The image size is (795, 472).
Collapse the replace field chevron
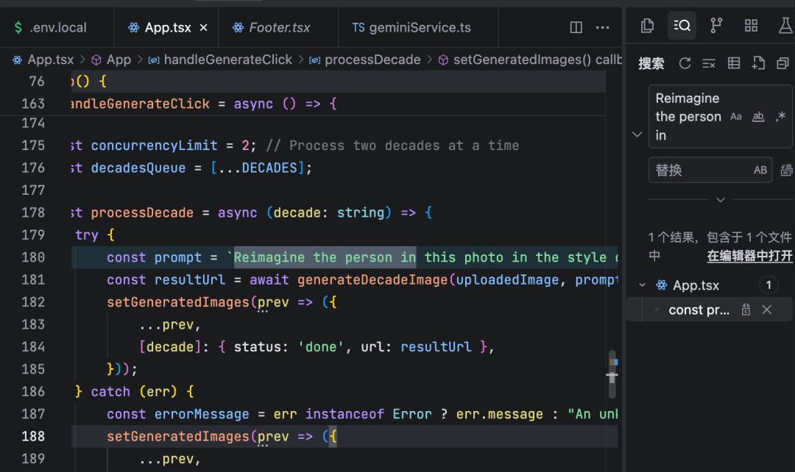click(x=637, y=135)
